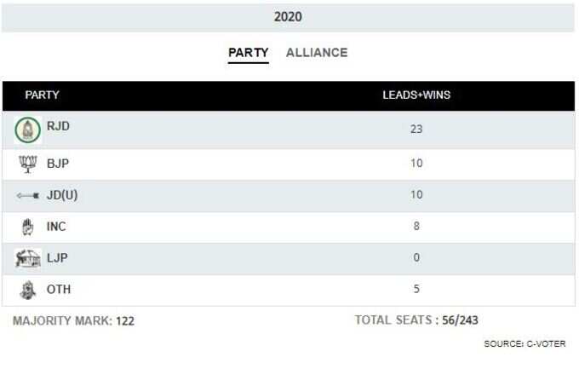The image size is (579, 380).
Task: Select the PARTY tab
Action: click(x=248, y=53)
